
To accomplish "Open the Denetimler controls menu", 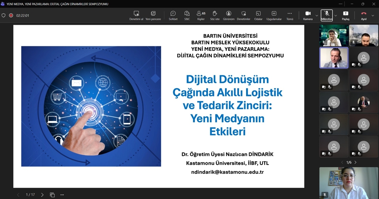I will 244,15.
